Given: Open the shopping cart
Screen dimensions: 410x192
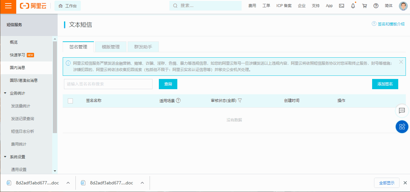Looking at the screenshot, I should tap(364, 5).
